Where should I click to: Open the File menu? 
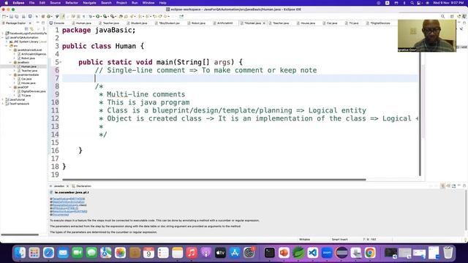31,3
